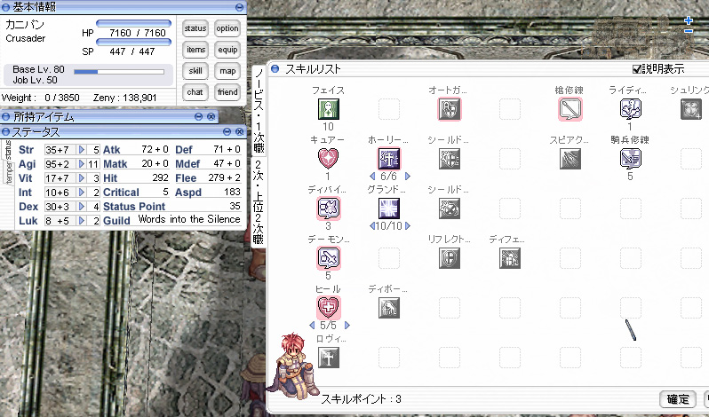
Task: Click the Agi value field 95+2
Action: click(60, 164)
